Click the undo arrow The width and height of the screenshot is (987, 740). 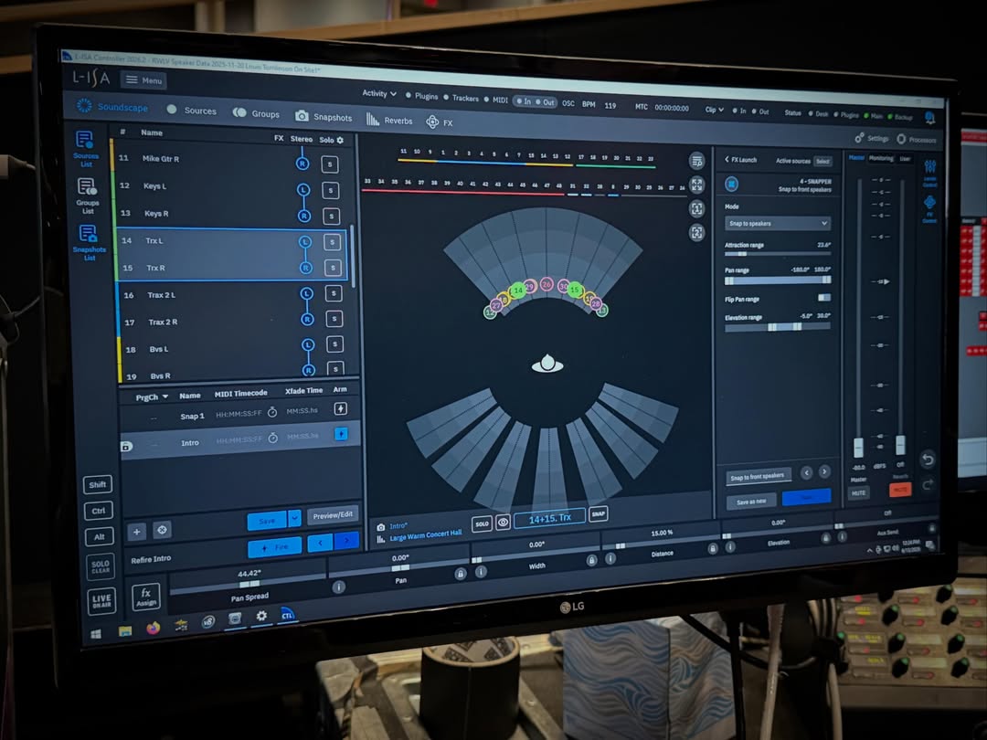[x=928, y=460]
